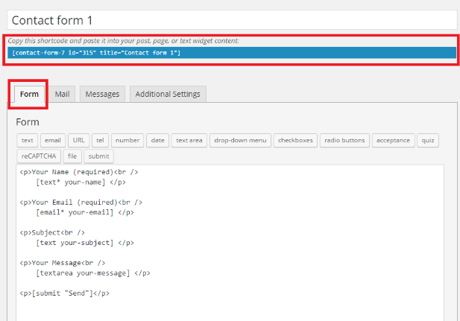Insert a date field tag
Viewport: 460px width, 321px height.
point(157,141)
